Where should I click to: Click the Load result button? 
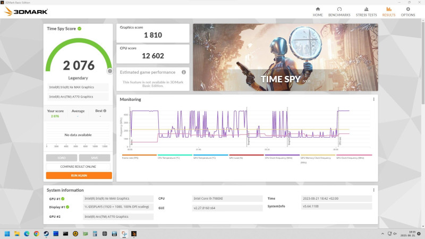(x=62, y=158)
